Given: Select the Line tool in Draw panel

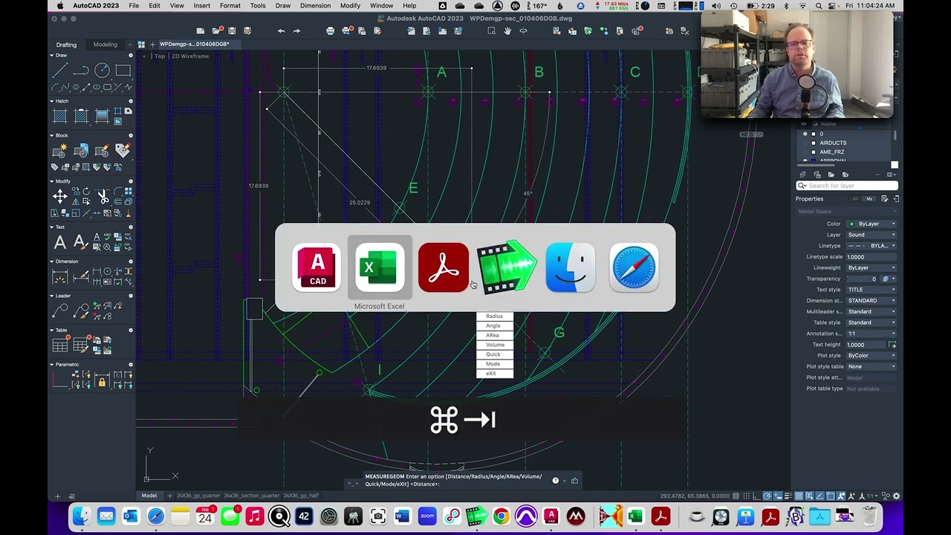Looking at the screenshot, I should click(60, 71).
